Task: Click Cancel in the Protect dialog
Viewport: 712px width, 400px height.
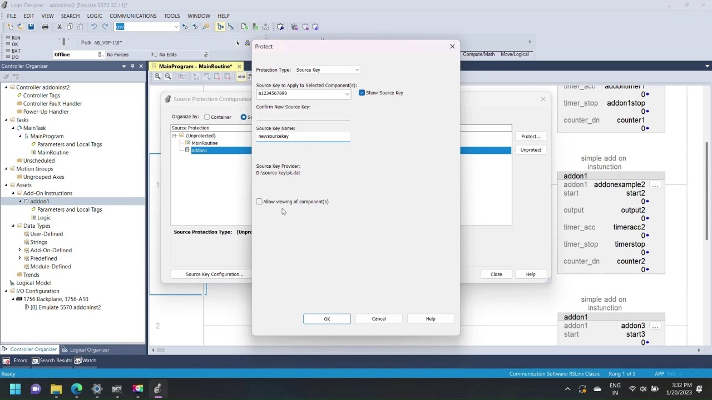Action: click(x=379, y=319)
